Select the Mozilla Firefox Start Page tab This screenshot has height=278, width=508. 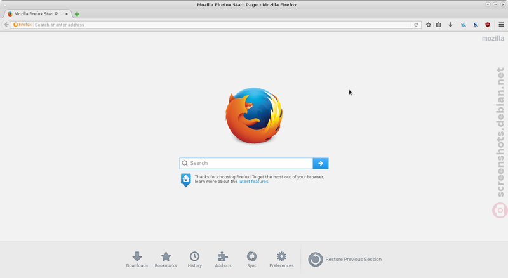[x=37, y=14]
